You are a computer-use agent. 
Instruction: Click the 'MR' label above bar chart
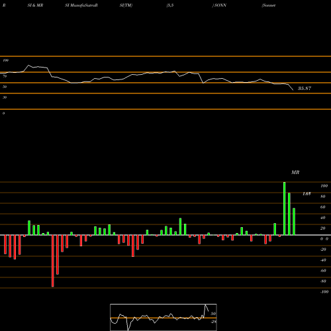pyautogui.click(x=295, y=172)
